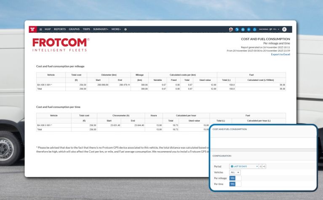Click the report title COST AND FUEL CONSUMPTION

coord(265,39)
